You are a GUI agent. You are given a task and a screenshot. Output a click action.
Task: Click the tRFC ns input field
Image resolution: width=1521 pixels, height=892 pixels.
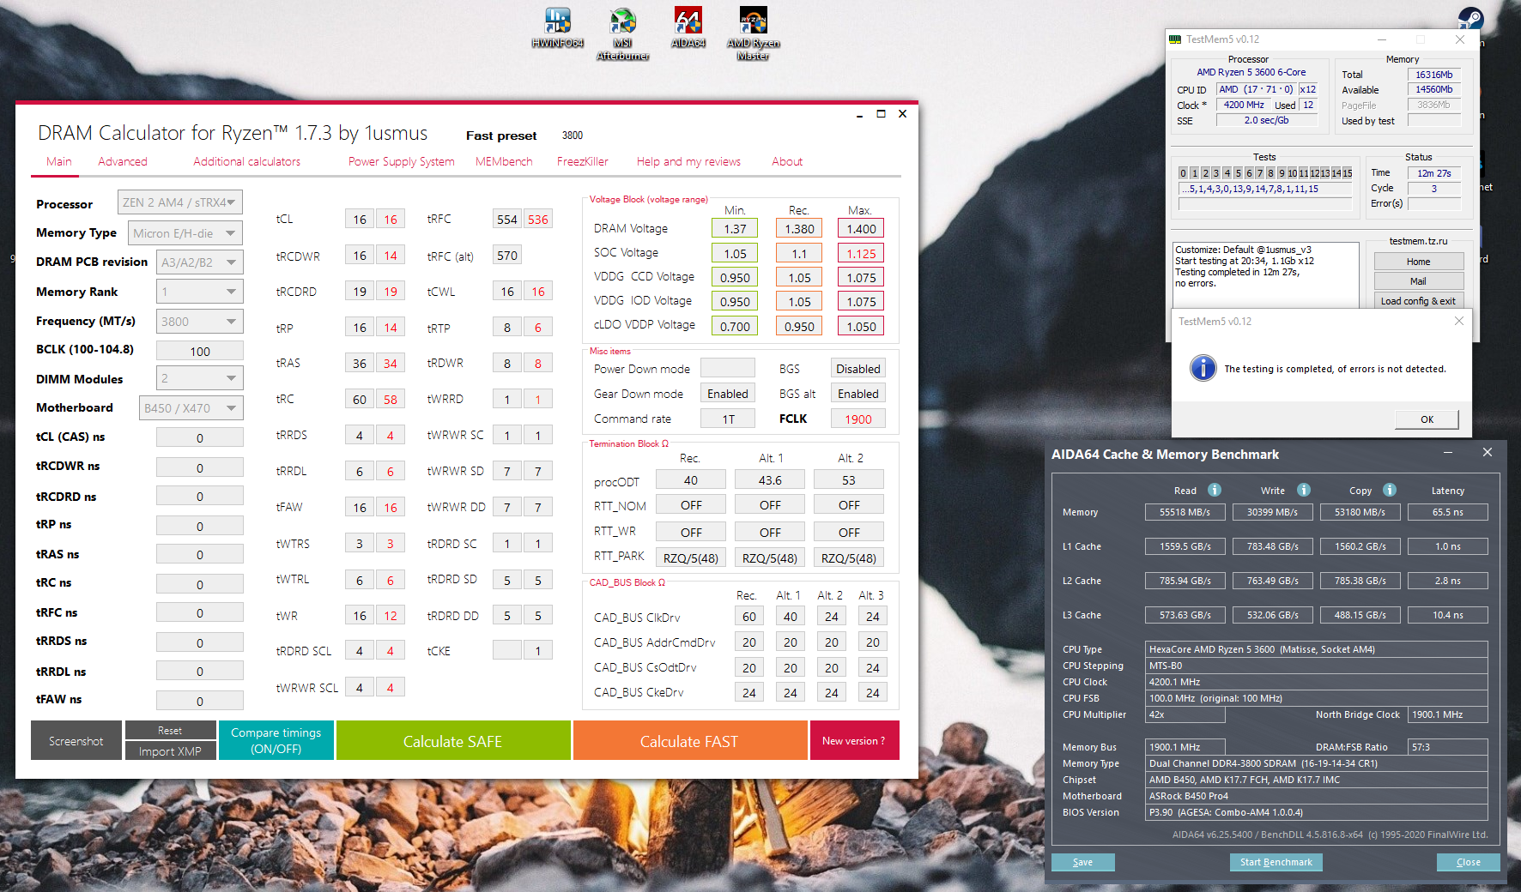click(200, 612)
